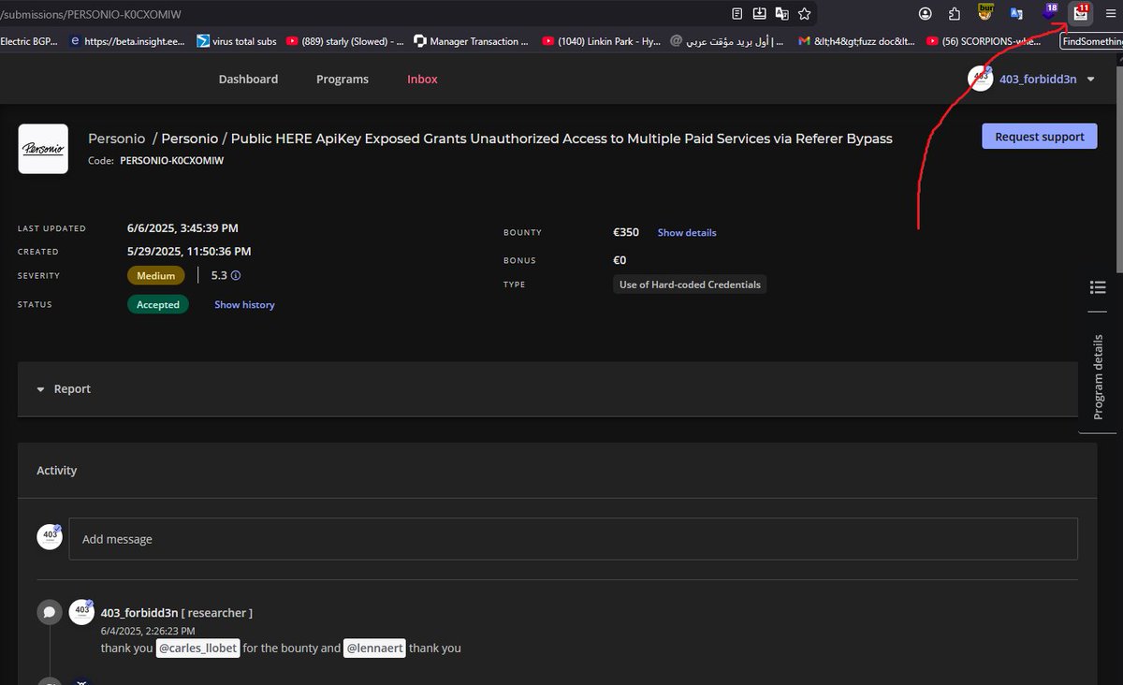Open the Firefox account icon
1123x685 pixels.
point(926,13)
